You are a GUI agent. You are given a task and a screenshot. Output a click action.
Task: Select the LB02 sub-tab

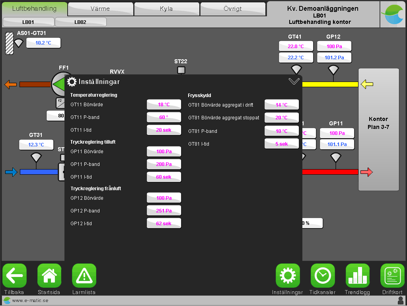pos(80,22)
